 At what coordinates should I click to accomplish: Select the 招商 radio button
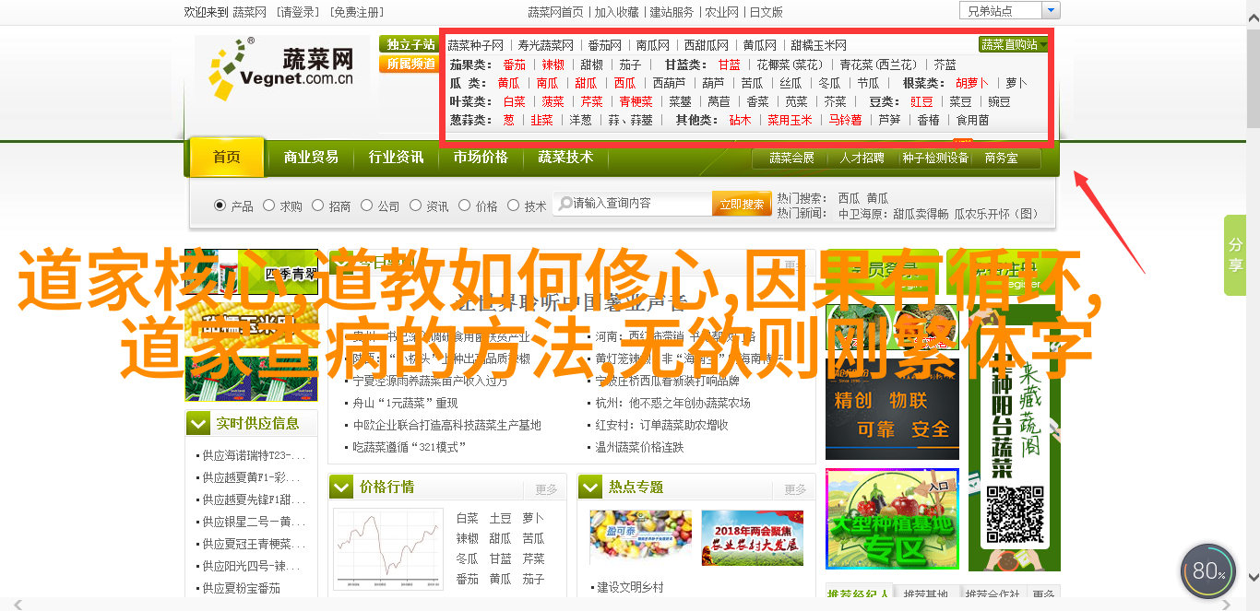317,206
